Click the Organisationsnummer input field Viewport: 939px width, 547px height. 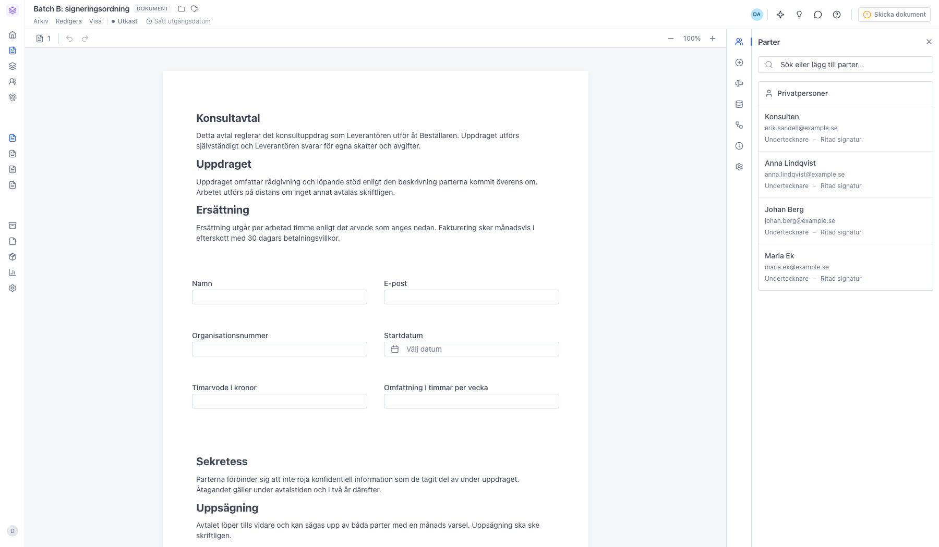coord(280,349)
